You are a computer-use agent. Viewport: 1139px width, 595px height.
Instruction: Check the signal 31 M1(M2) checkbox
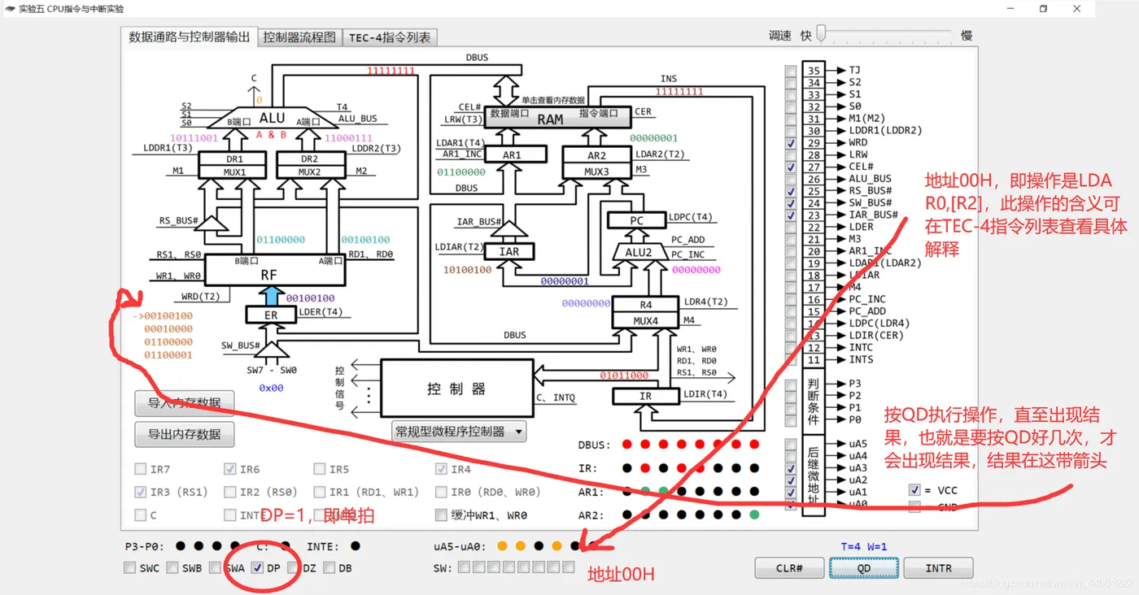[791, 119]
